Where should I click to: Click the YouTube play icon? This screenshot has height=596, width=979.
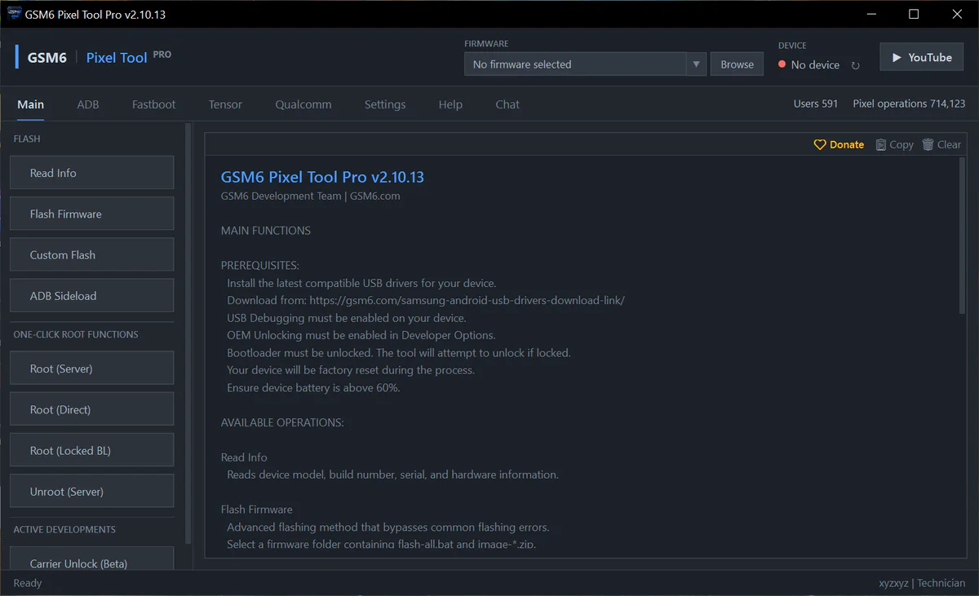[x=897, y=58]
